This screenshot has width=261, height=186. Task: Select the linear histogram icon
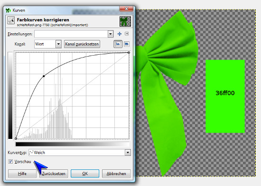click(x=118, y=44)
